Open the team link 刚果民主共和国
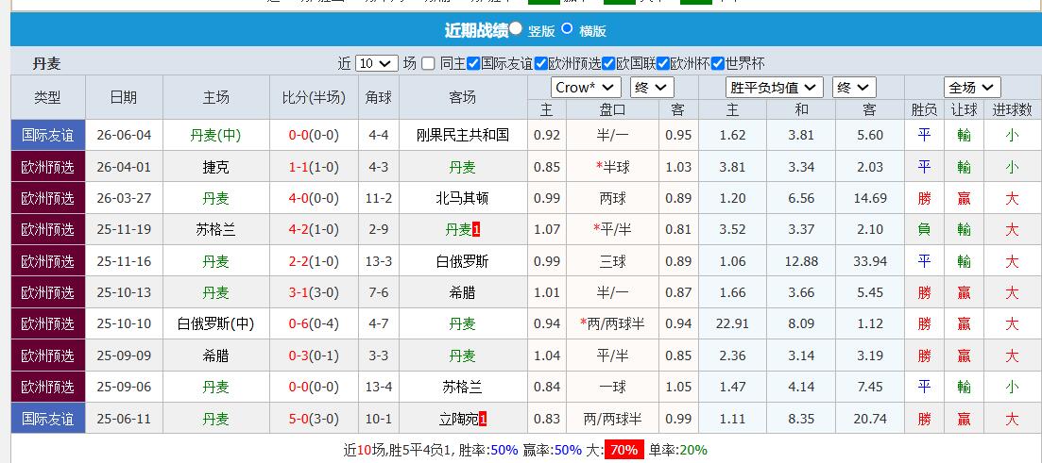 pos(463,136)
